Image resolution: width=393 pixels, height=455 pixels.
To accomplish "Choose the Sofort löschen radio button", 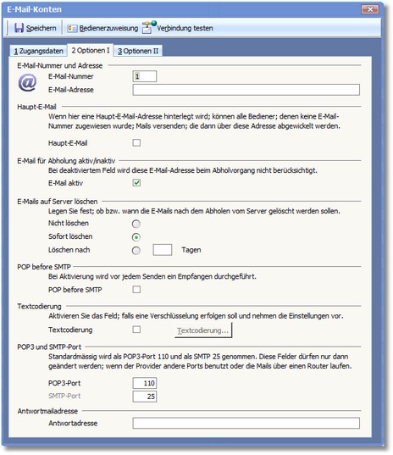I will coord(136,237).
